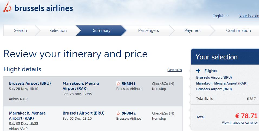
Task: Expand Flights with the plus icon
Action: (198, 71)
